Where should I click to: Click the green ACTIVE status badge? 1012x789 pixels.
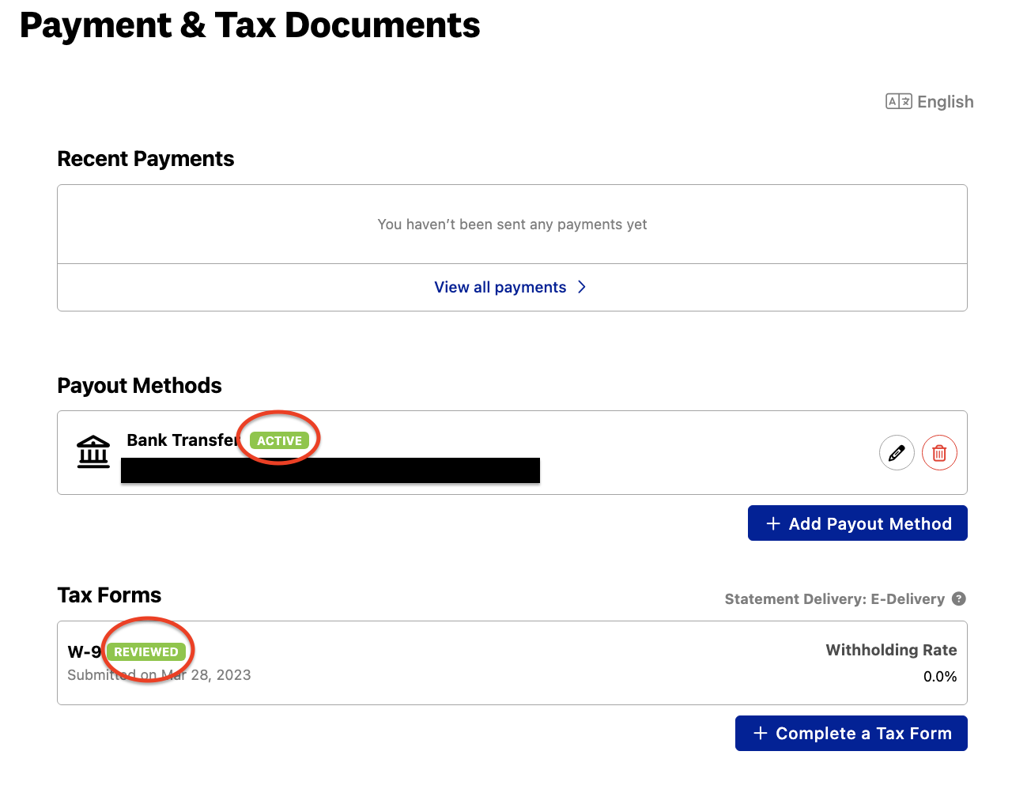[279, 440]
